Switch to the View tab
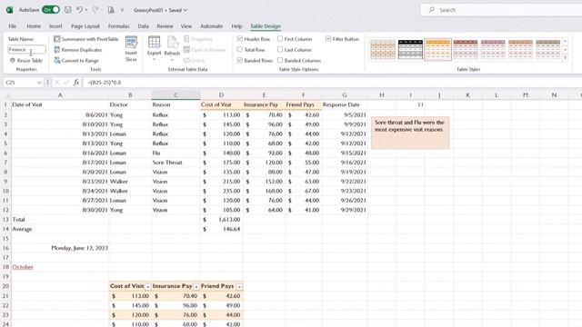The height and width of the screenshot is (327, 582). 186,26
